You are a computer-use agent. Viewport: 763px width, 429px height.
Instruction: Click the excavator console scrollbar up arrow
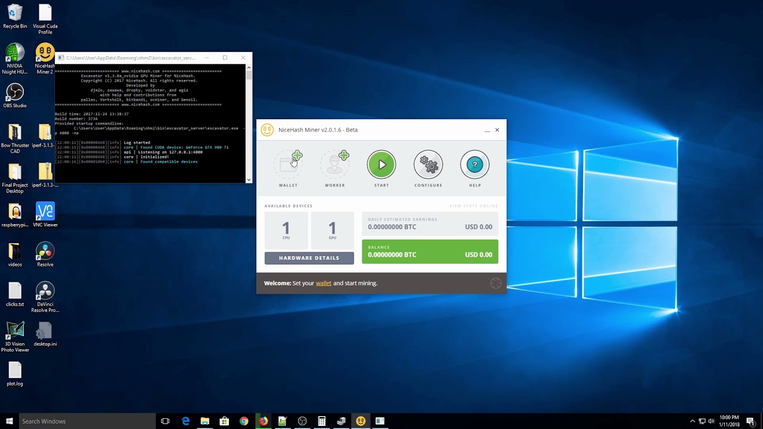coord(249,68)
